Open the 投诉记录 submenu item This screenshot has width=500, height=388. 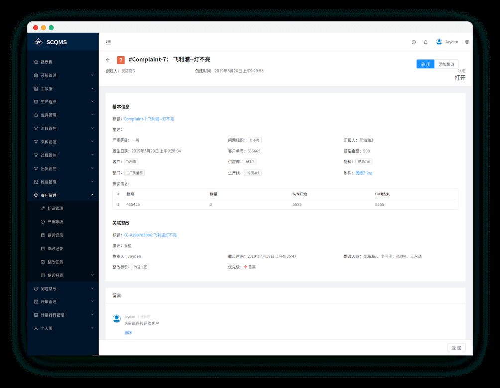click(x=63, y=235)
